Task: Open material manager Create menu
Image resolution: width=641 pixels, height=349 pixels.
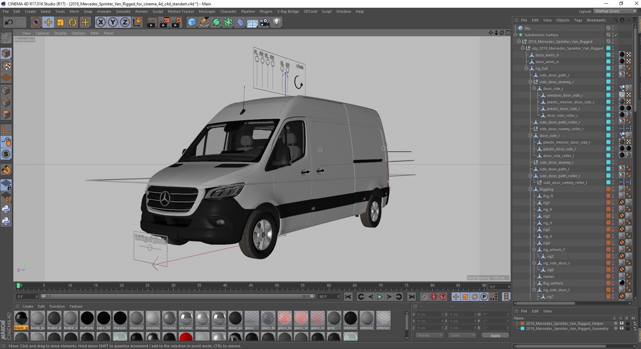Action: [x=28, y=306]
